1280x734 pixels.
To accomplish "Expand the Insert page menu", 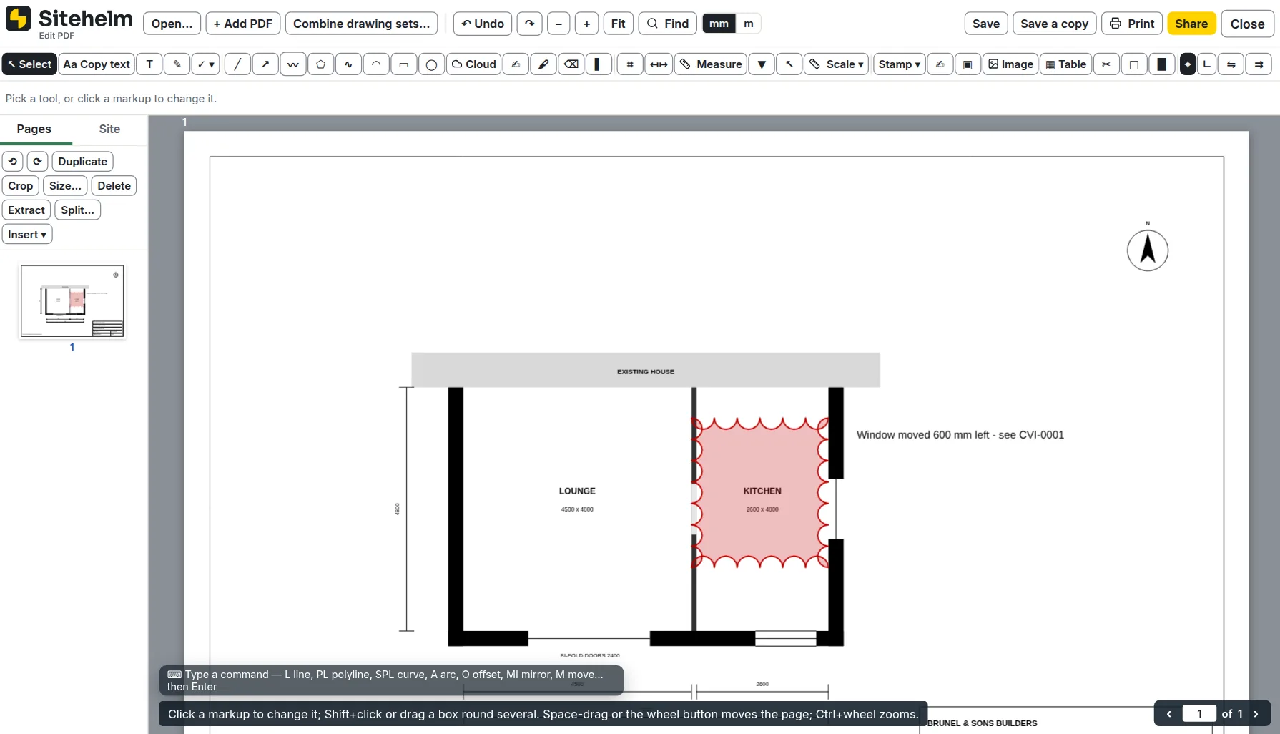I will click(x=27, y=235).
